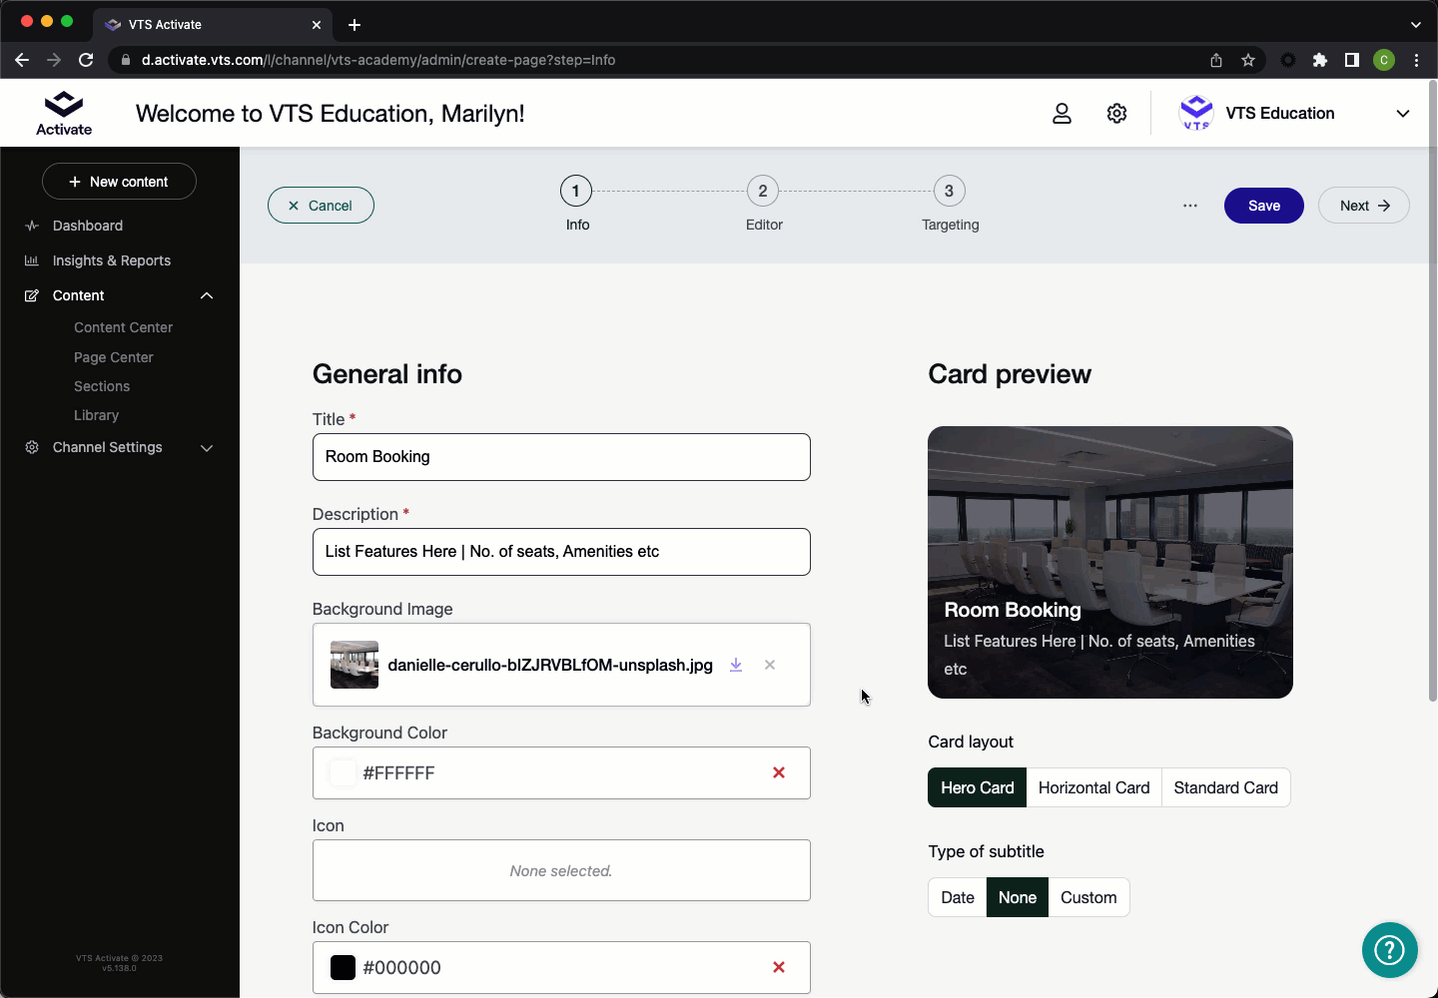Viewport: 1438px width, 998px height.
Task: Click the VTS Education channel logo
Action: (1196, 113)
